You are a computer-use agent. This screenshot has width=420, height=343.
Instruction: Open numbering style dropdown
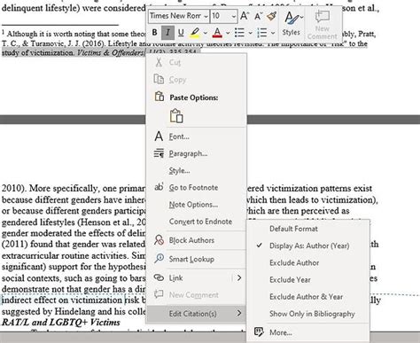coord(273,33)
